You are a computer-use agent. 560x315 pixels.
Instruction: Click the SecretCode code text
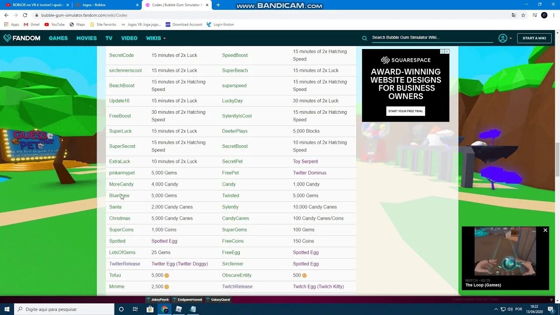[122, 55]
